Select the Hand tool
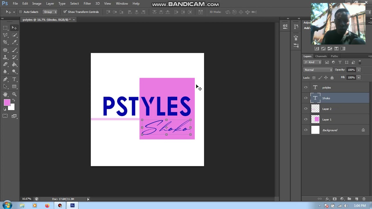Image resolution: width=372 pixels, height=209 pixels. click(x=5, y=94)
